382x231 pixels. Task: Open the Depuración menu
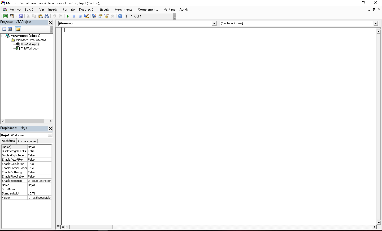click(x=87, y=10)
